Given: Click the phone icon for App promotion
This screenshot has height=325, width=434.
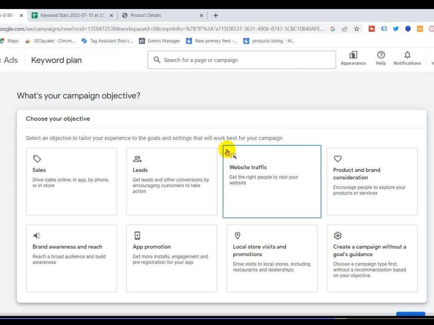Looking at the screenshot, I should pos(137,235).
